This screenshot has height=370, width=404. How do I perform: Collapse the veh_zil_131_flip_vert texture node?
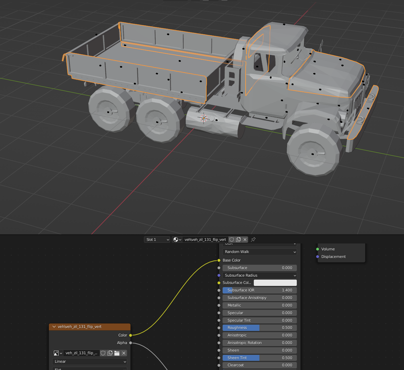click(54, 327)
